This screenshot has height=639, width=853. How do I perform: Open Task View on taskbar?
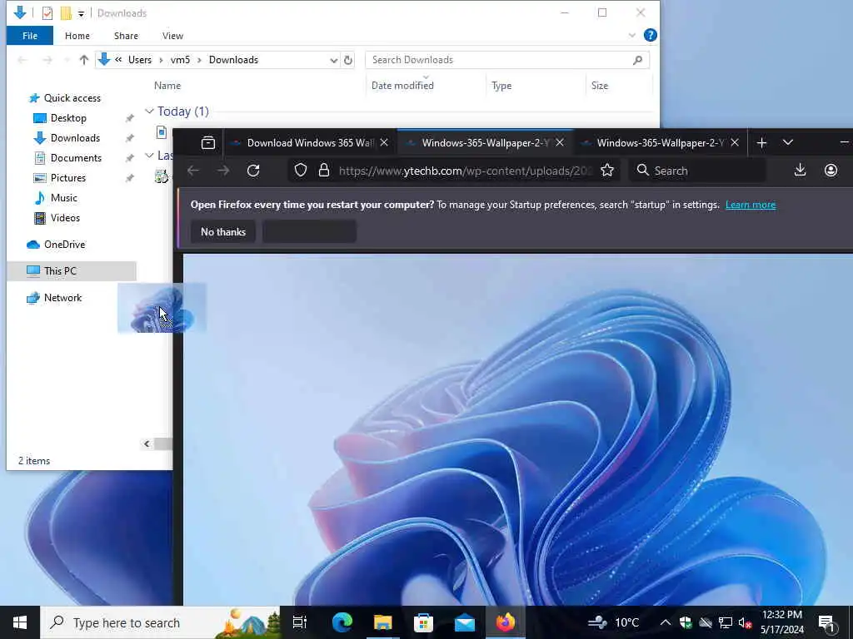[x=300, y=622]
